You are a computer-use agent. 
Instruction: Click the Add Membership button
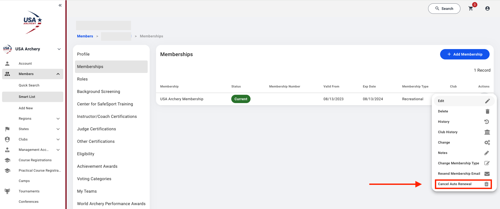(x=465, y=54)
